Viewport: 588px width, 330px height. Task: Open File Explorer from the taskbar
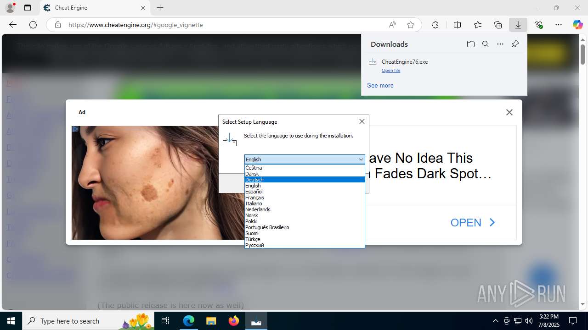pos(211,321)
